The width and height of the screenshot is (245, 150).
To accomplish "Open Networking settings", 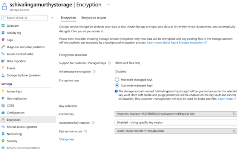I will [14, 134].
